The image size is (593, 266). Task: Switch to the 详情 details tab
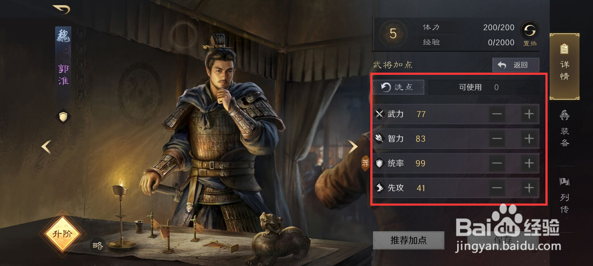pos(564,66)
